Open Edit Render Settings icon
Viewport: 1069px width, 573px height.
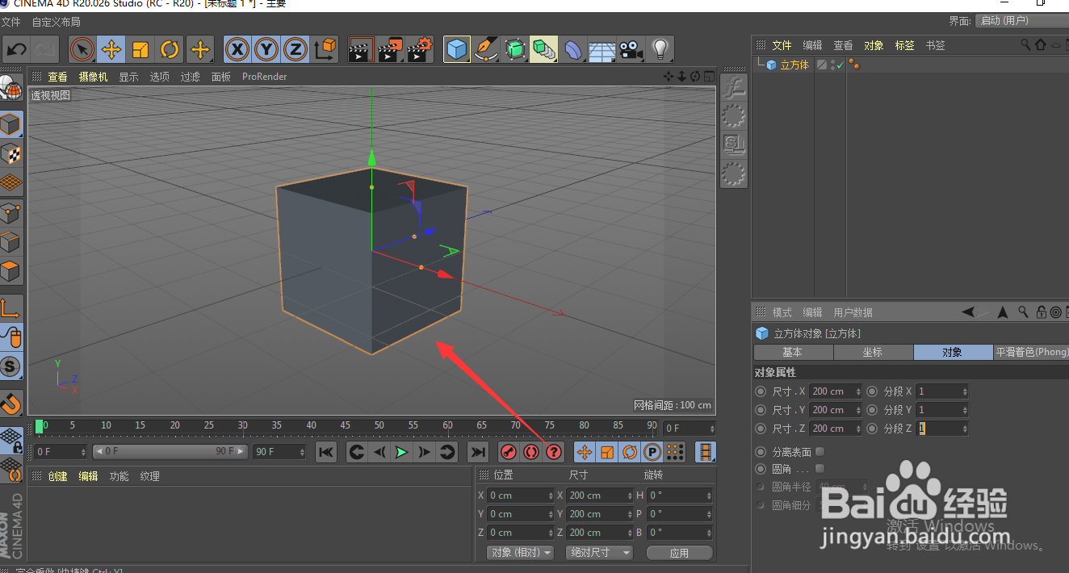coord(420,49)
